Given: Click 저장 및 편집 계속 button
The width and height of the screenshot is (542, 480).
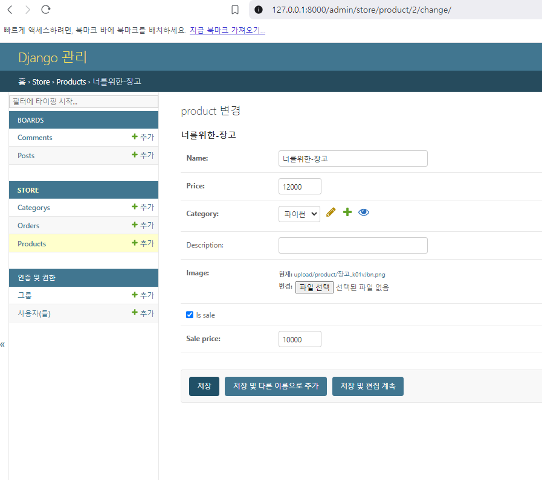Looking at the screenshot, I should [x=368, y=386].
